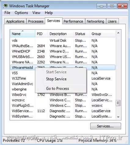Open the View menu
Viewport: 130px width, 145px height.
[x=36, y=13]
